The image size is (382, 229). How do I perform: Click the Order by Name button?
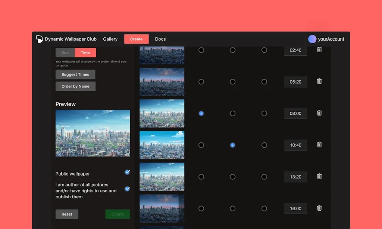pos(75,87)
